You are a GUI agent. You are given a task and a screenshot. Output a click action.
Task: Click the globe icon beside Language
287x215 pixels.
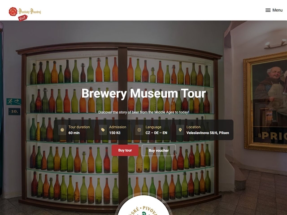click(x=139, y=130)
